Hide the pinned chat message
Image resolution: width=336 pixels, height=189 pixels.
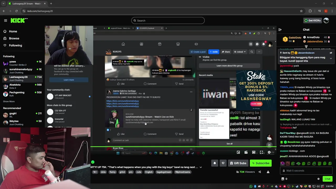pyautogui.click(x=331, y=53)
